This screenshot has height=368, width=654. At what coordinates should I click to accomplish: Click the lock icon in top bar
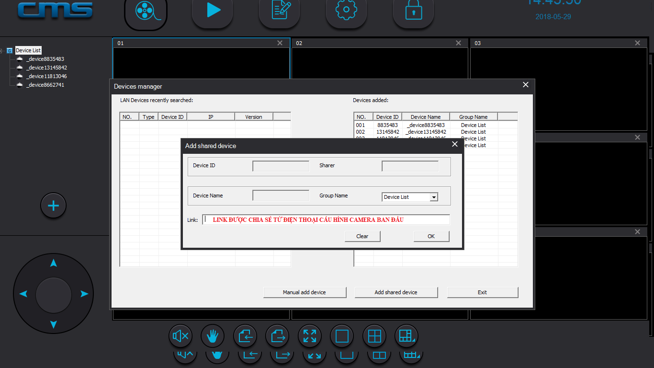414,11
